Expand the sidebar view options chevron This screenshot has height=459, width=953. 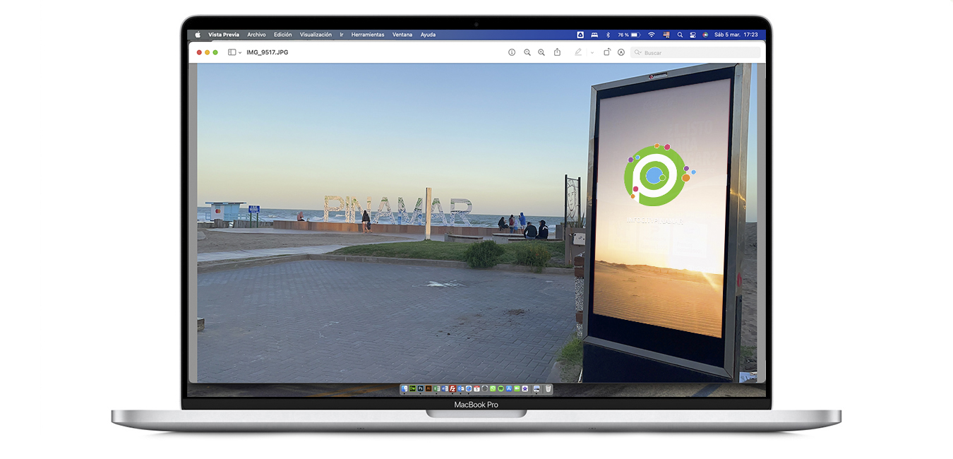click(x=240, y=52)
